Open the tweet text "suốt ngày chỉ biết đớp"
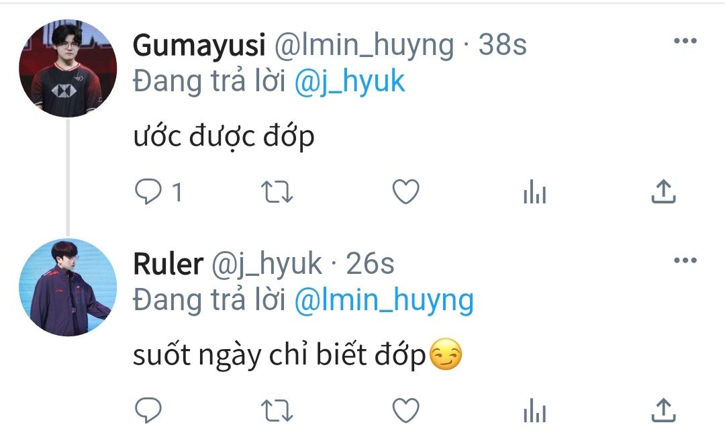 (x=279, y=356)
